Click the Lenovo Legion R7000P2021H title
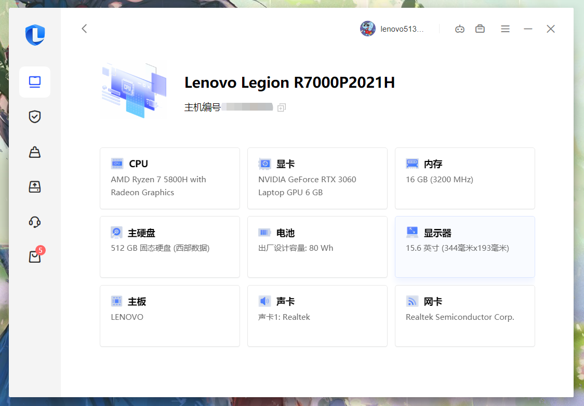 (x=289, y=83)
